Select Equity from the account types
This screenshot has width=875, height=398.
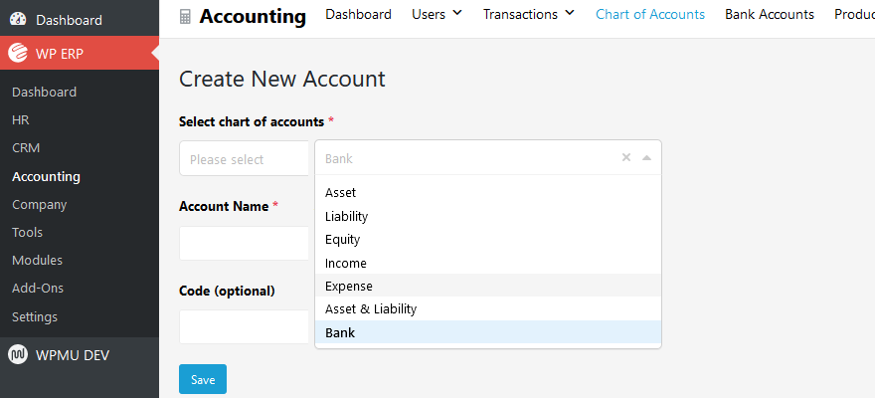(488, 240)
